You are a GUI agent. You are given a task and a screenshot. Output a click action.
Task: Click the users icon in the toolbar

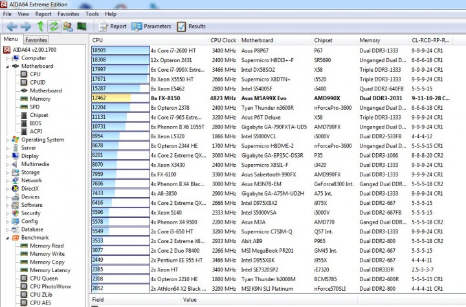pos(68,26)
